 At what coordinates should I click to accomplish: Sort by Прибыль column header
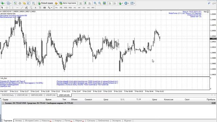point(211,99)
